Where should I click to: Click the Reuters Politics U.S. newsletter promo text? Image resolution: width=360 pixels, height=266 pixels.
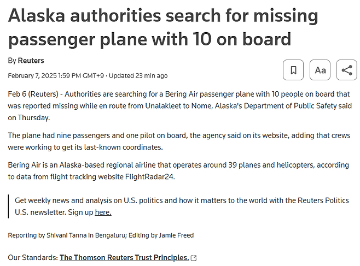pos(182,206)
